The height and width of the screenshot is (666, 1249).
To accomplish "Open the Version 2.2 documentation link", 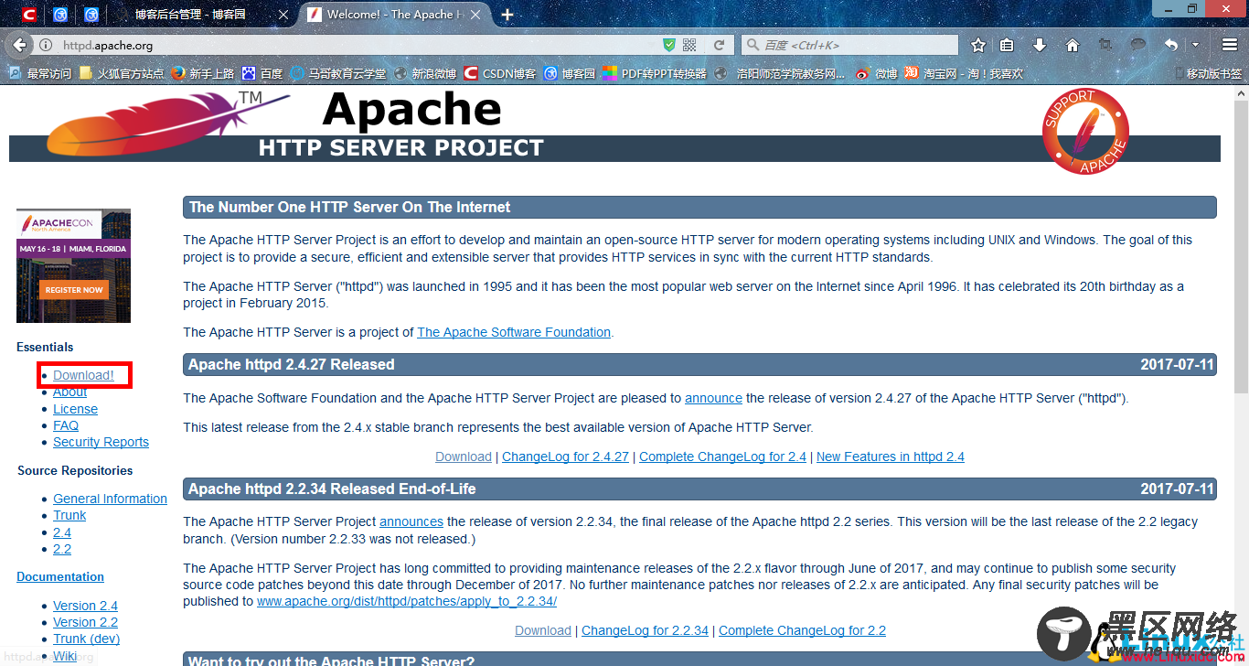I will [85, 622].
